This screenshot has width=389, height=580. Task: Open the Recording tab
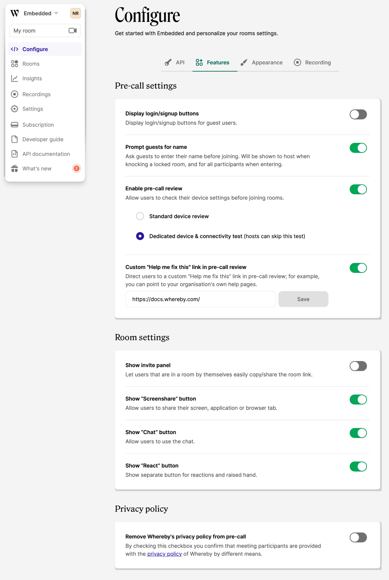(318, 63)
